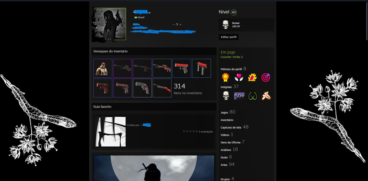Open the dark red pistol starting the second row
This screenshot has width=368, height=181.
103,88
